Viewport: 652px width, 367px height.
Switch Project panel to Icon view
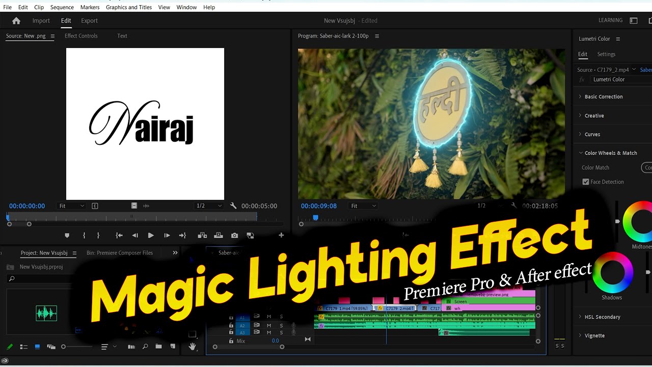coord(37,347)
